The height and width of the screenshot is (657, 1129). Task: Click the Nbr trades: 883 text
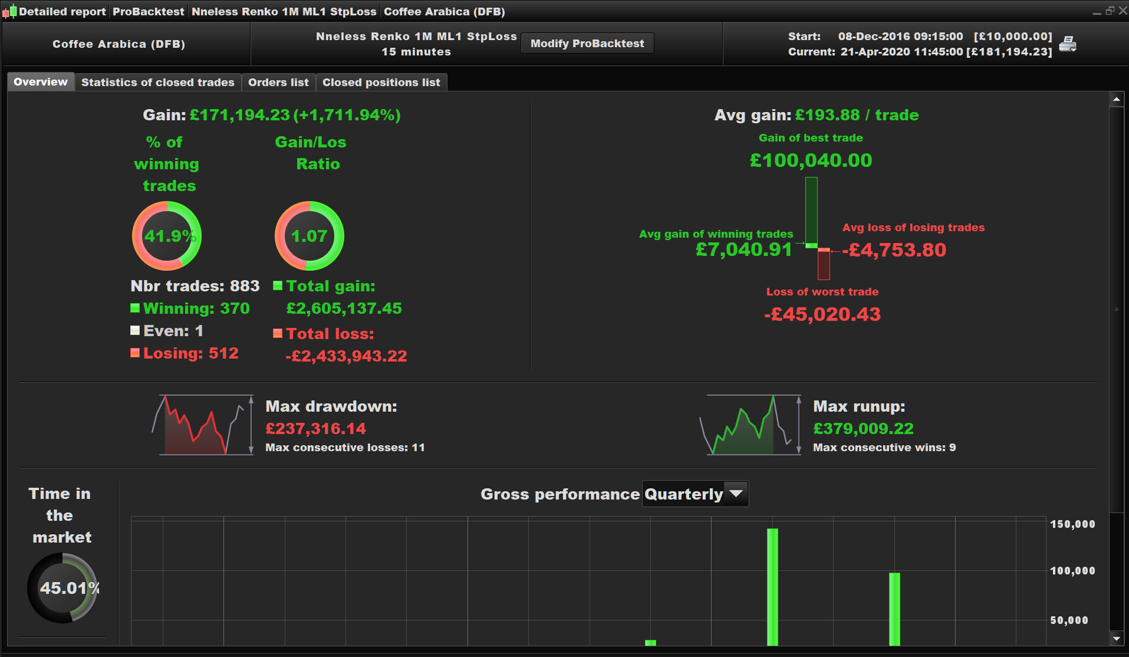195,286
